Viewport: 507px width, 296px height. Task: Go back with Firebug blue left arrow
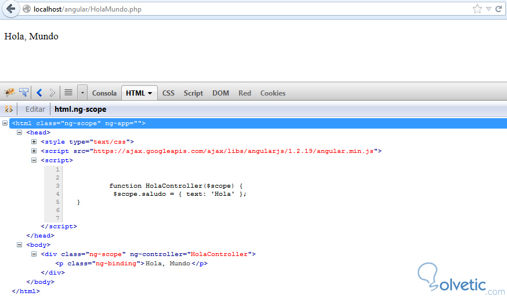click(x=39, y=93)
